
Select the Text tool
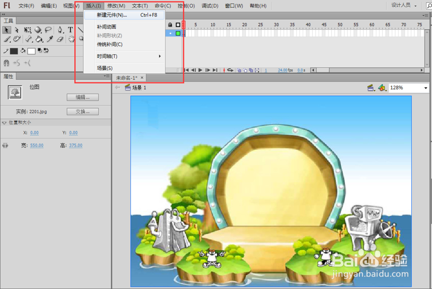[70, 30]
